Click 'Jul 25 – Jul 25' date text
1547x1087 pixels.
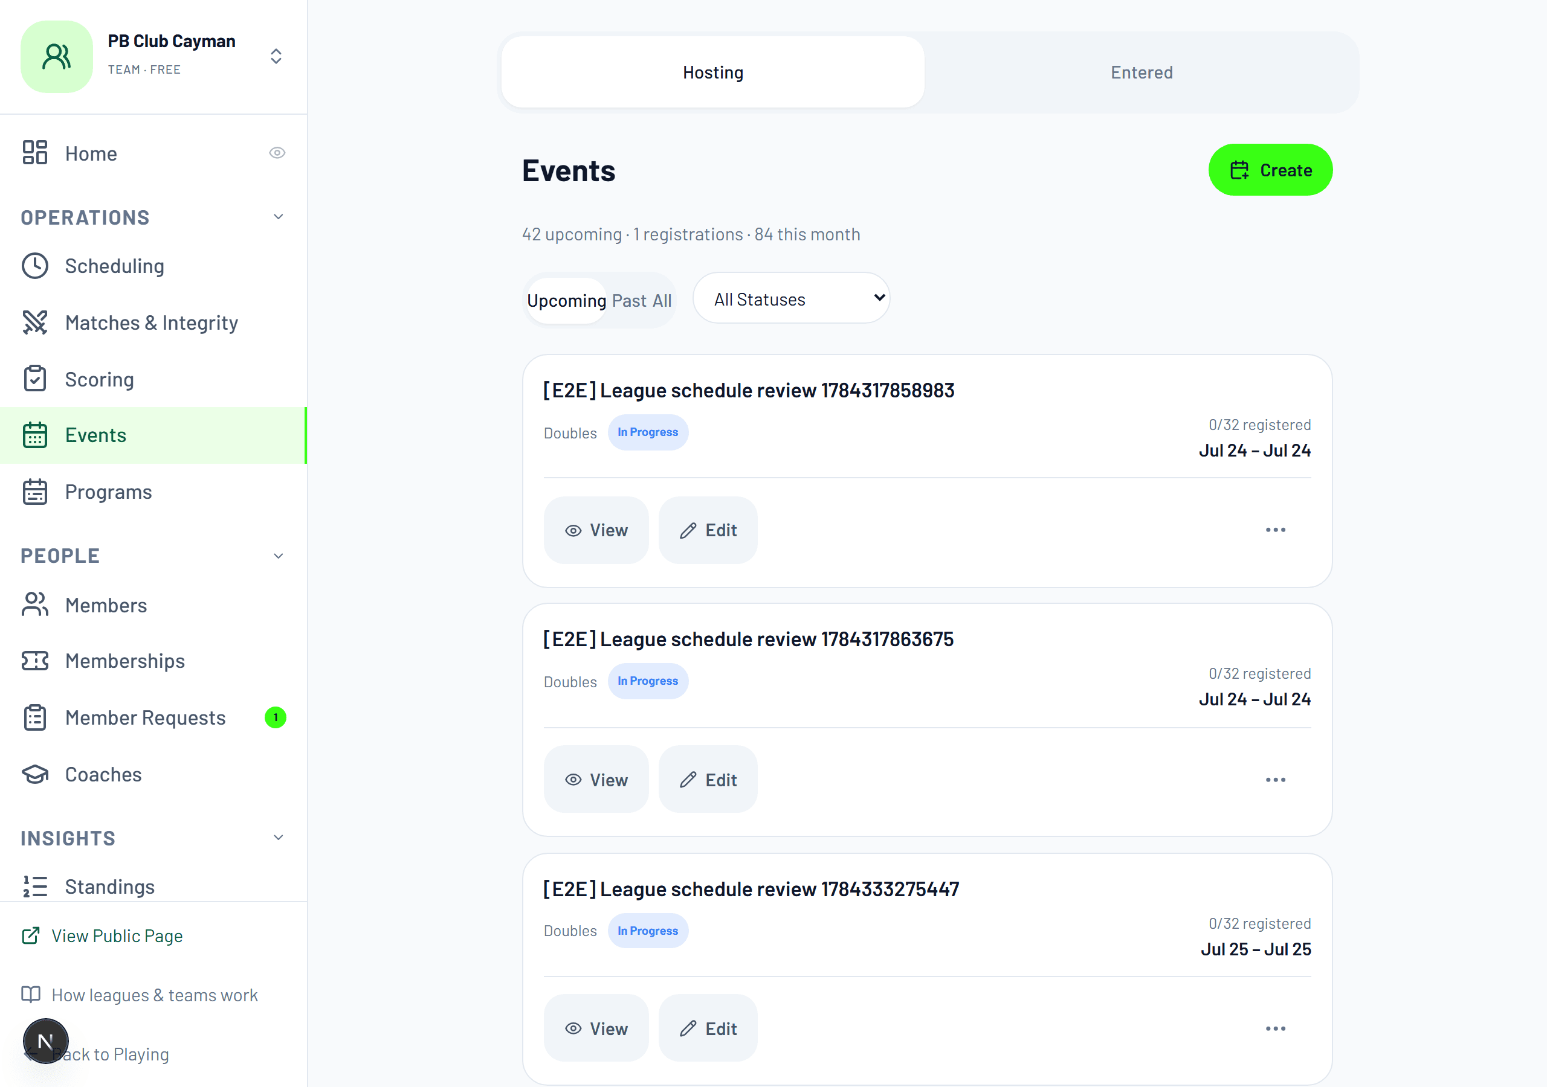(1255, 949)
